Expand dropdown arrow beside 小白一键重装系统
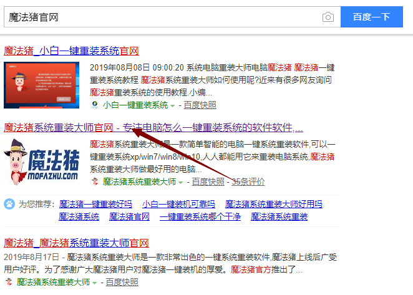This screenshot has height=295, width=413. [173, 106]
